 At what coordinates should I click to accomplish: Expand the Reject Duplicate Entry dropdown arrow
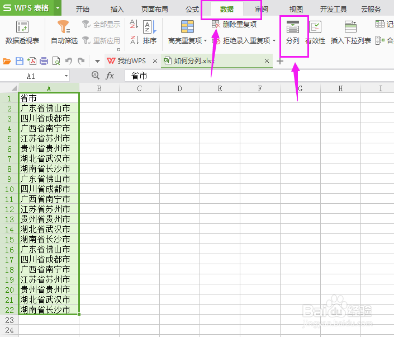(274, 40)
